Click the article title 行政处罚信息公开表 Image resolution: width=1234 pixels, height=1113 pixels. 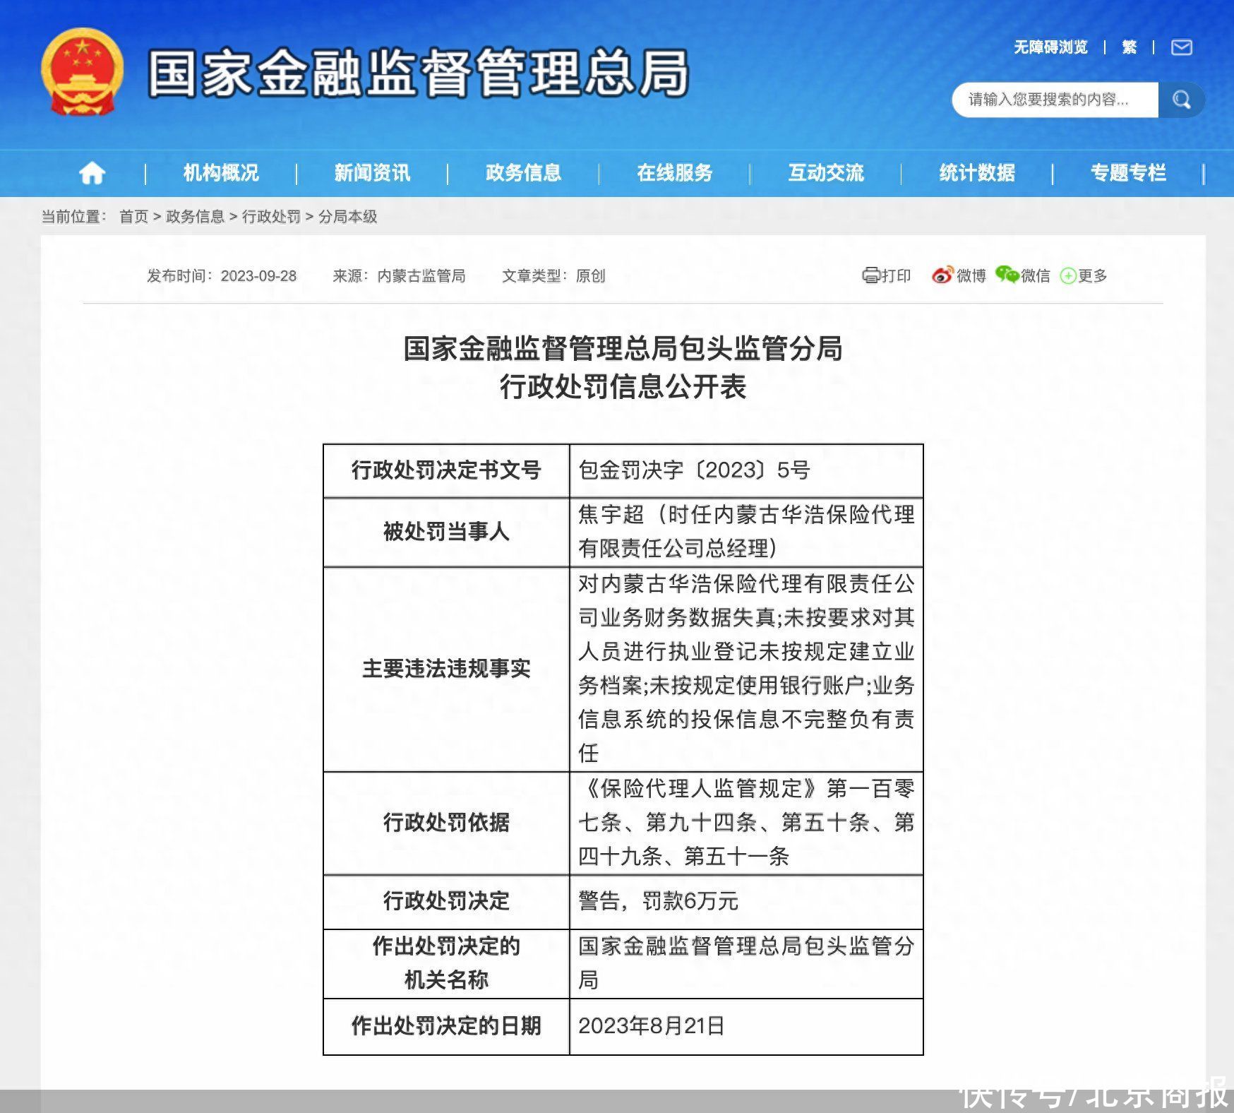point(623,387)
